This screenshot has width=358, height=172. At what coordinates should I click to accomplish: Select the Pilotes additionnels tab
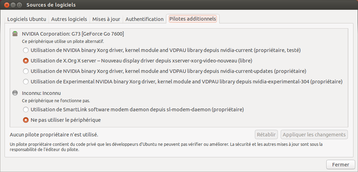193,19
